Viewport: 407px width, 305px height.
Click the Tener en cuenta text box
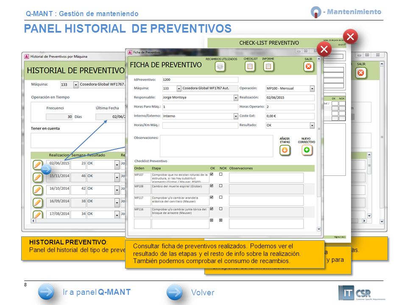click(78, 141)
